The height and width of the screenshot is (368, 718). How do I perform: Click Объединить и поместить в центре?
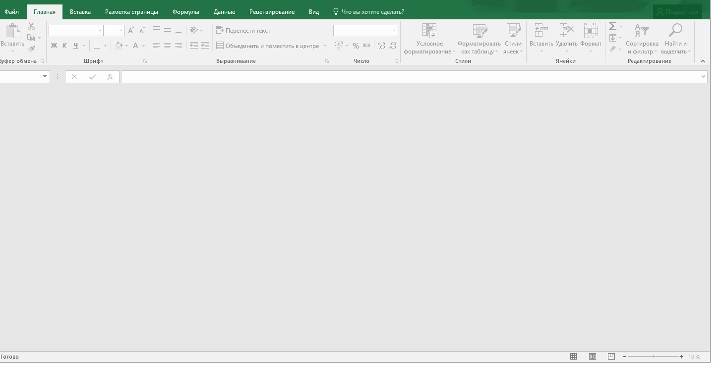pos(268,46)
